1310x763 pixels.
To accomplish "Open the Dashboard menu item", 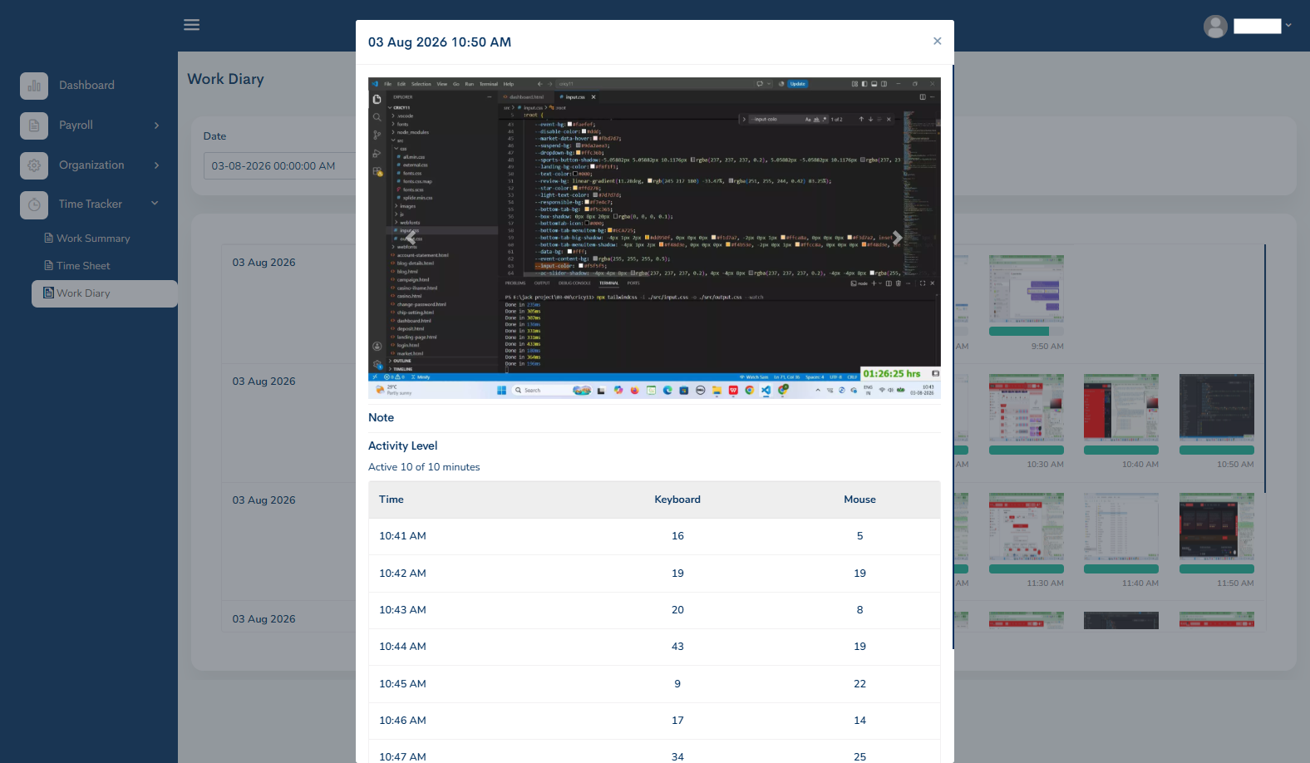I will [x=86, y=86].
